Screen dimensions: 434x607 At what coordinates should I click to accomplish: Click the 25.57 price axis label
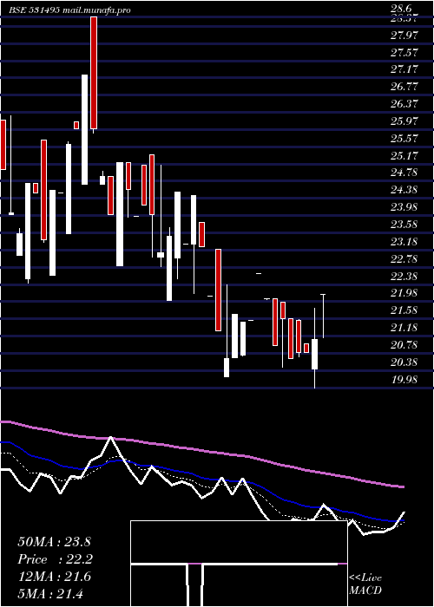(x=404, y=139)
